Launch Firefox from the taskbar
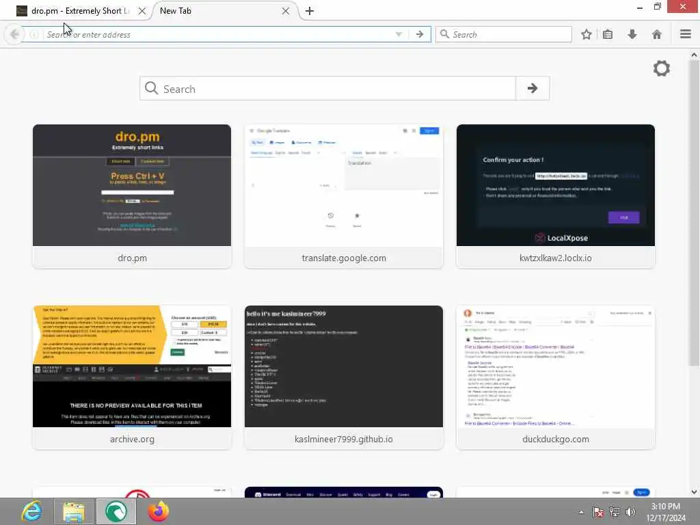This screenshot has height=525, width=700. [x=158, y=511]
